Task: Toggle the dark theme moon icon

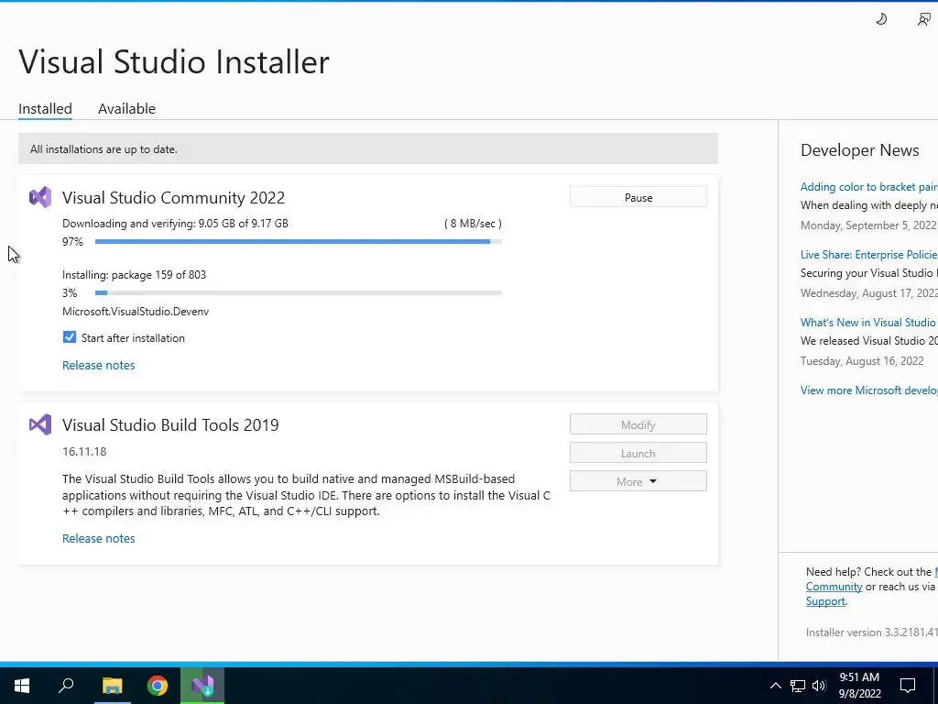Action: (x=881, y=19)
